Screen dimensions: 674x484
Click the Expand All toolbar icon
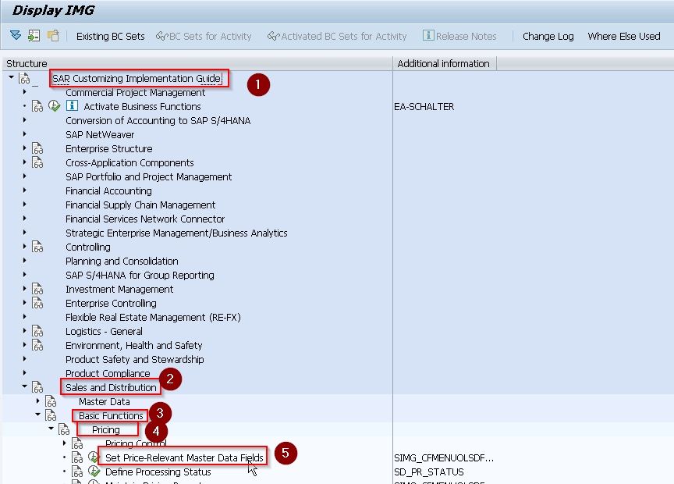click(16, 35)
